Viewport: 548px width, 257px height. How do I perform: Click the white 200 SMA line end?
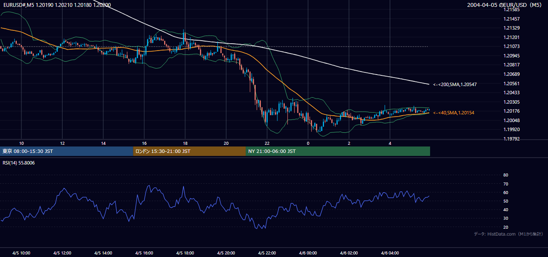[x=429, y=84]
